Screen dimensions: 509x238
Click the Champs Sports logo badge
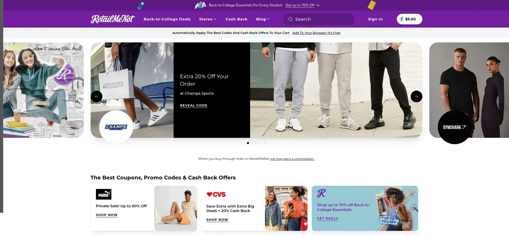116,127
